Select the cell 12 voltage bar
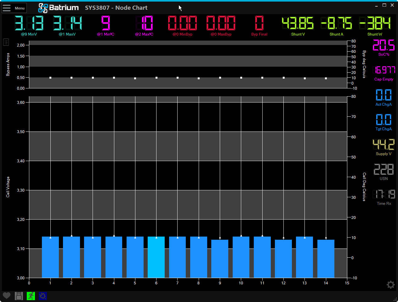Screen dimensions: 398x302 click(x=283, y=259)
